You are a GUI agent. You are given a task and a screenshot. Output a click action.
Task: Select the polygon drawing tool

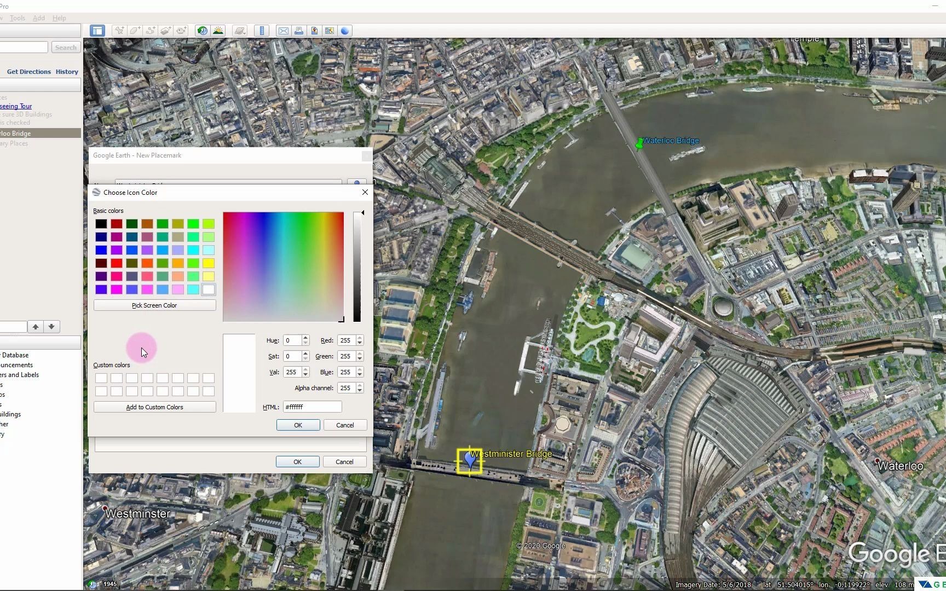pyautogui.click(x=135, y=31)
